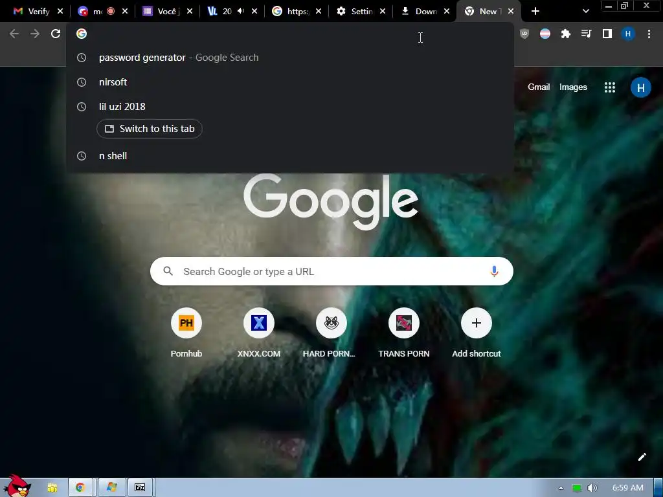The image size is (663, 497).
Task: Click the Google logo icon in address bar
Action: coord(82,34)
